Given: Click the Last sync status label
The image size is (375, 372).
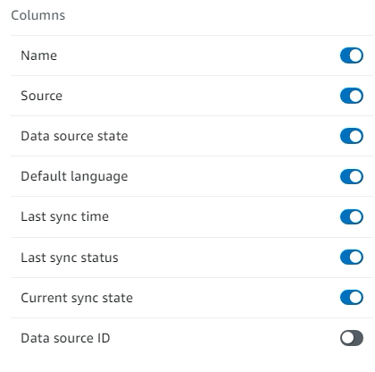Looking at the screenshot, I should [x=70, y=258].
